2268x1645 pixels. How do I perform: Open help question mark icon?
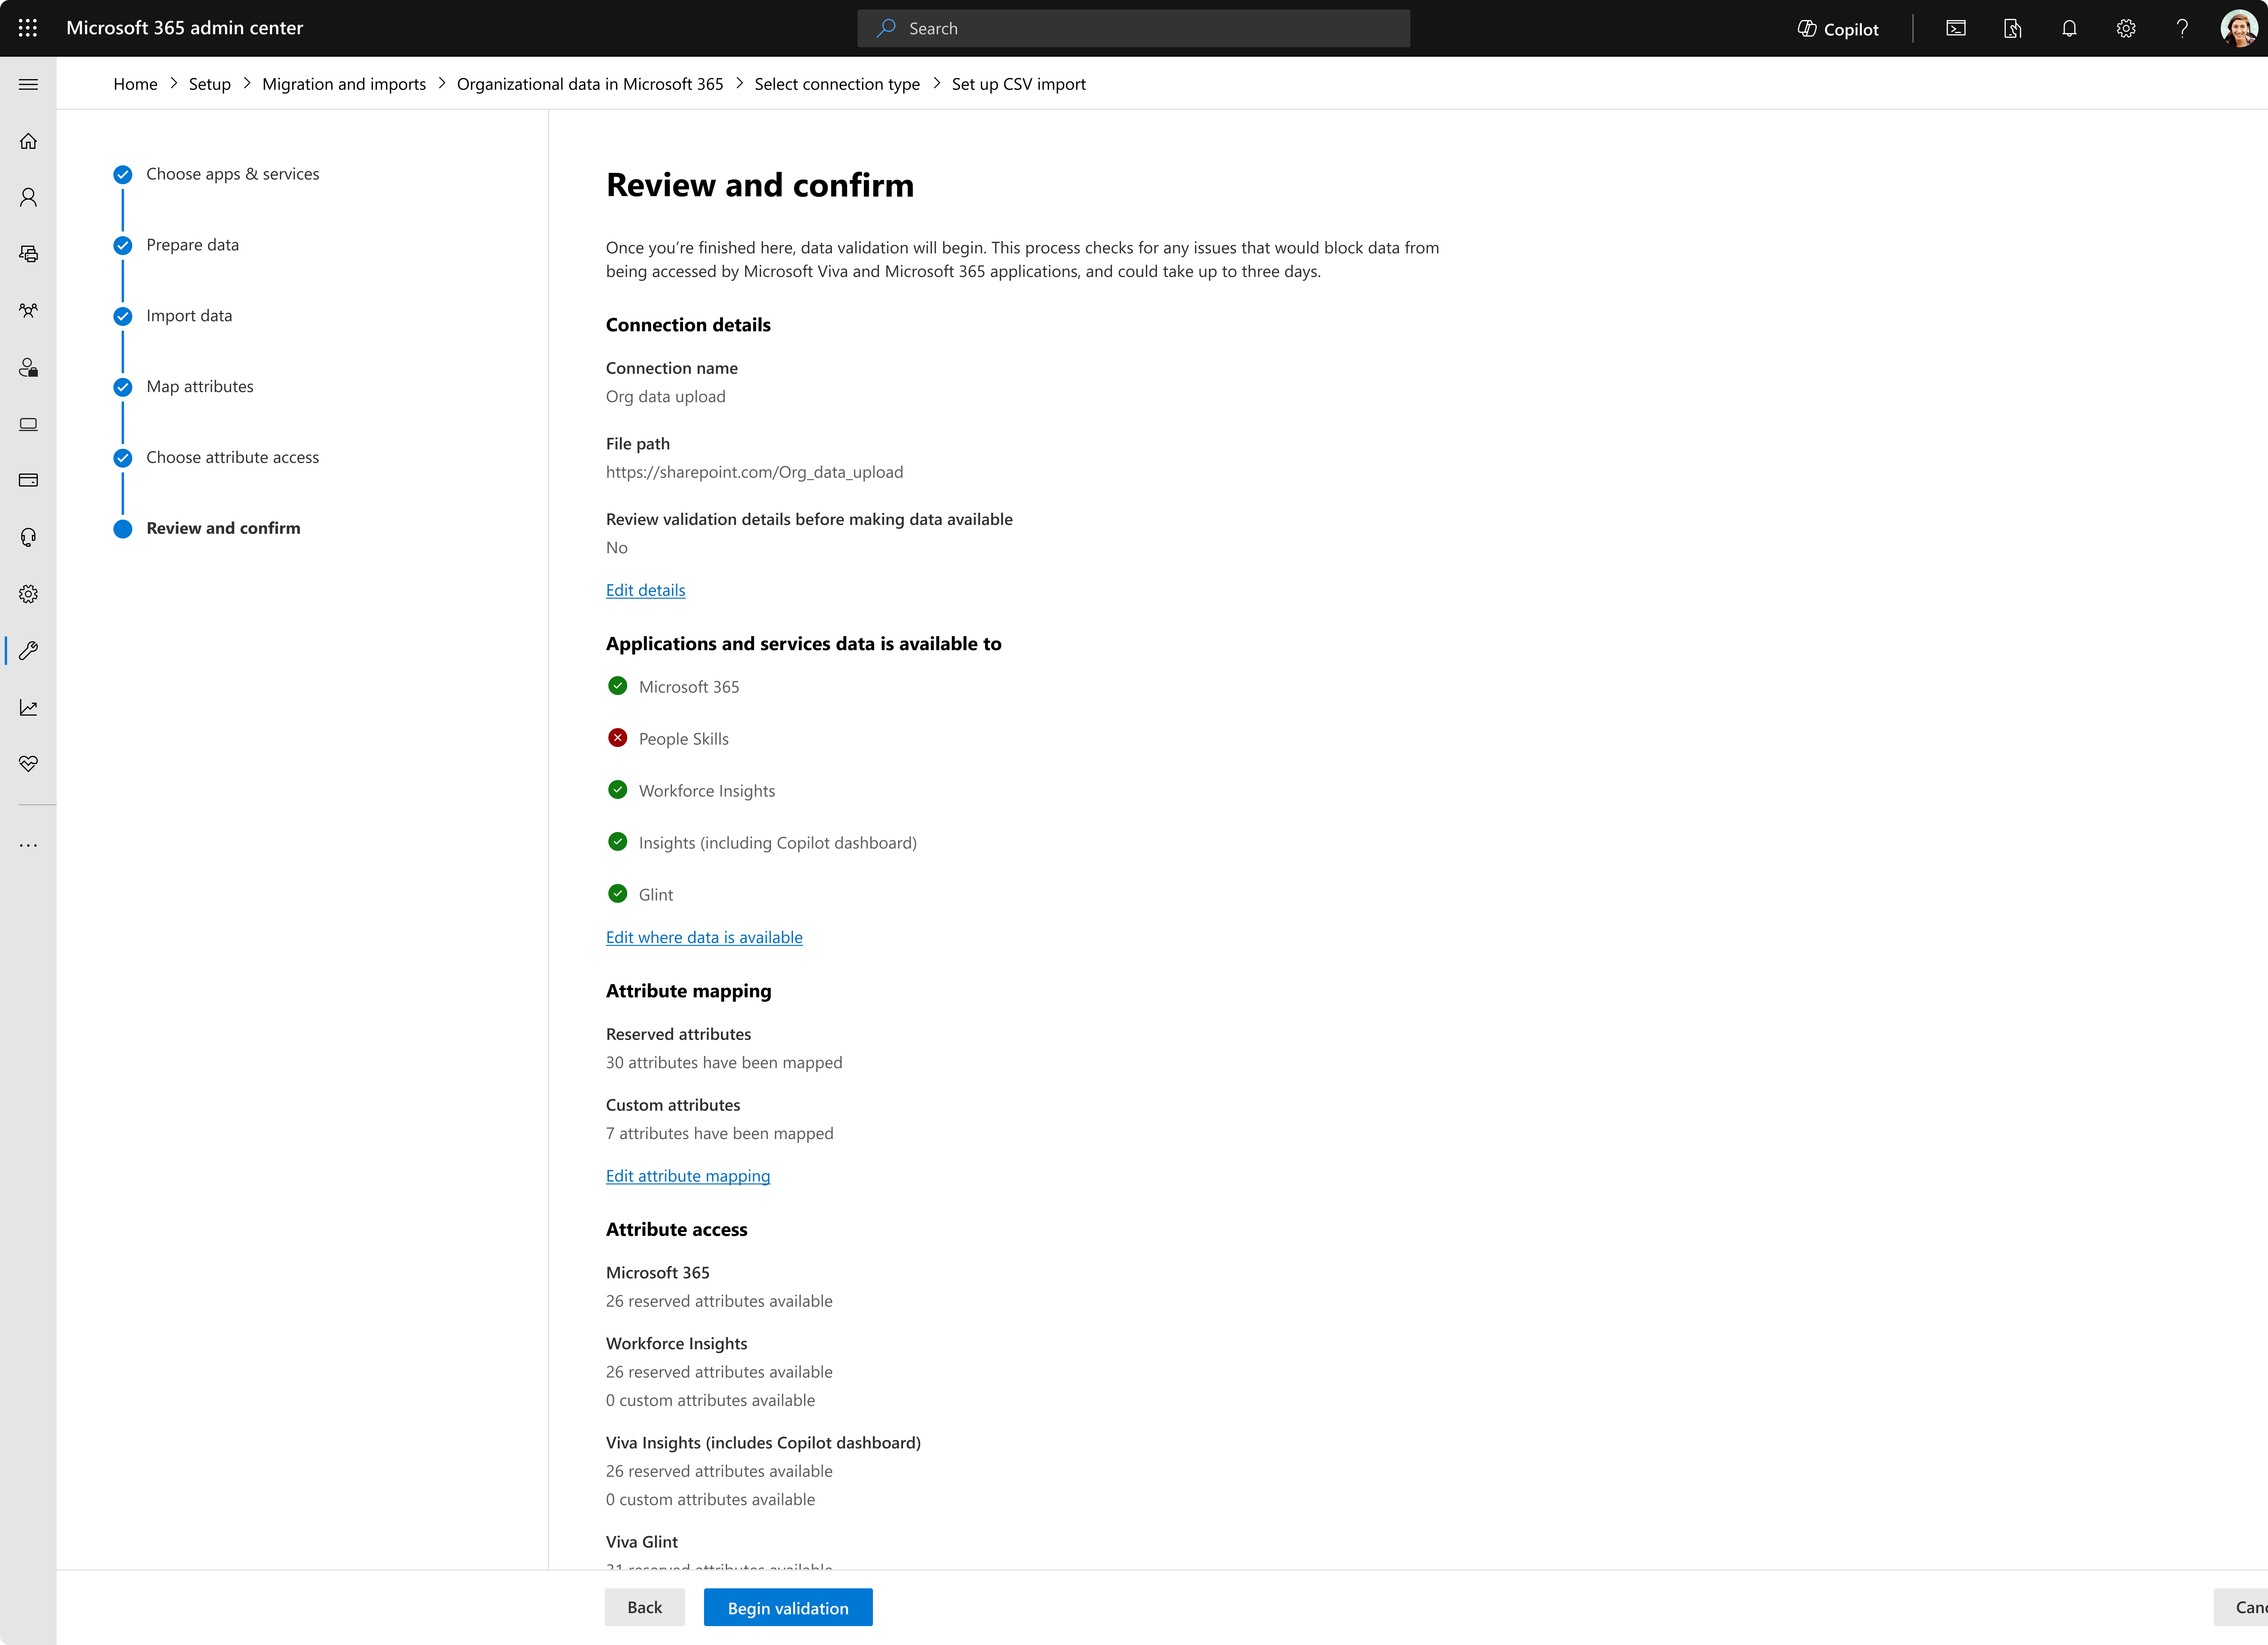[x=2182, y=28]
